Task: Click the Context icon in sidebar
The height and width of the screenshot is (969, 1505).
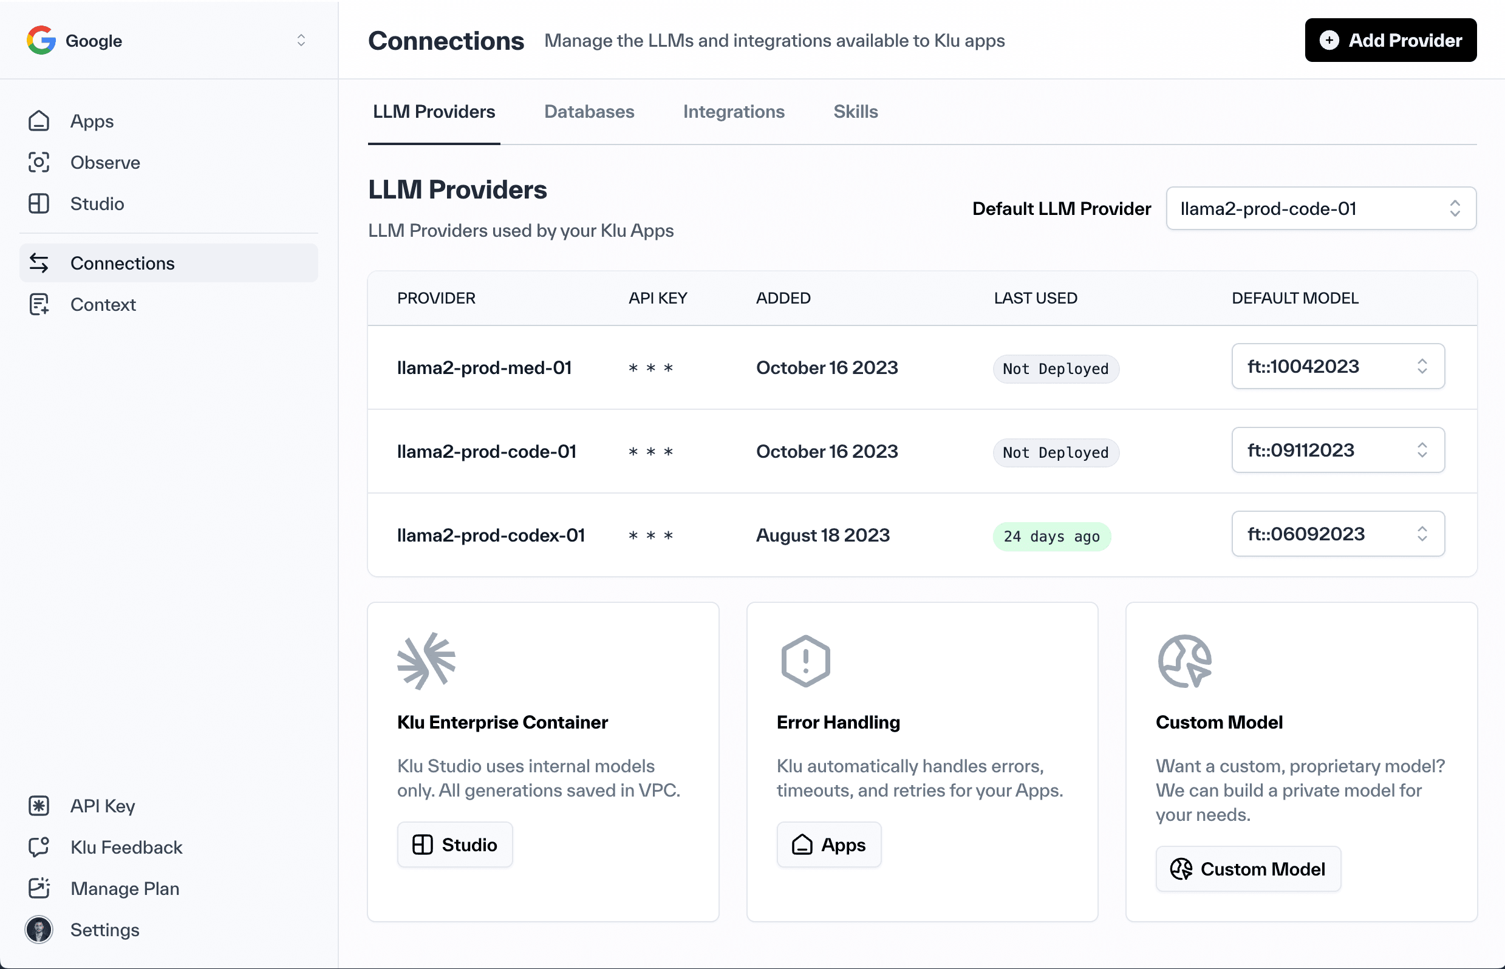Action: pos(38,304)
